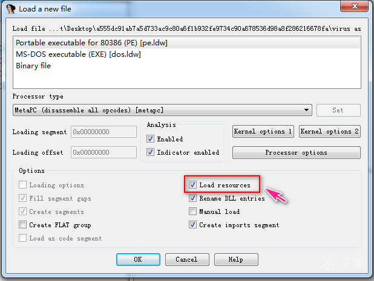Disable Rename DLL entries option
The image size is (374, 281).
[193, 198]
